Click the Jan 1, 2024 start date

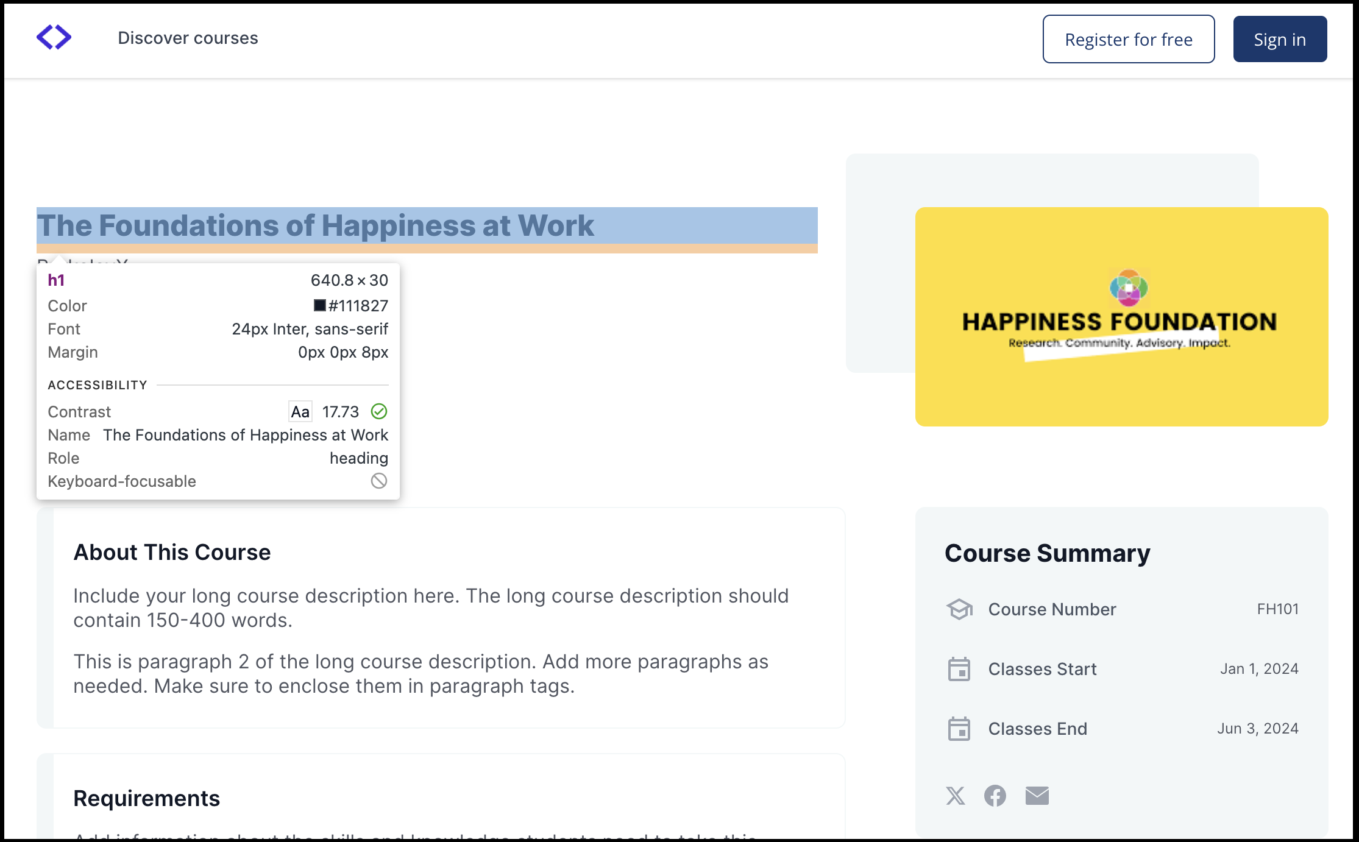pos(1259,668)
